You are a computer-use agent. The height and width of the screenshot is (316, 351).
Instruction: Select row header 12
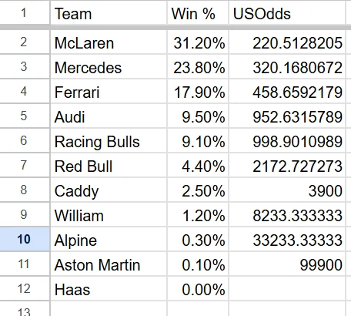pyautogui.click(x=25, y=288)
